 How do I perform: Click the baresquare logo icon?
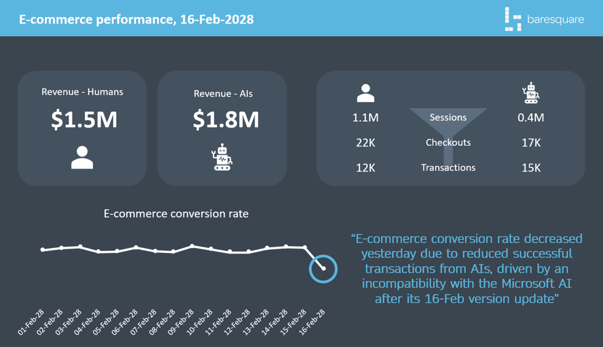pyautogui.click(x=512, y=19)
